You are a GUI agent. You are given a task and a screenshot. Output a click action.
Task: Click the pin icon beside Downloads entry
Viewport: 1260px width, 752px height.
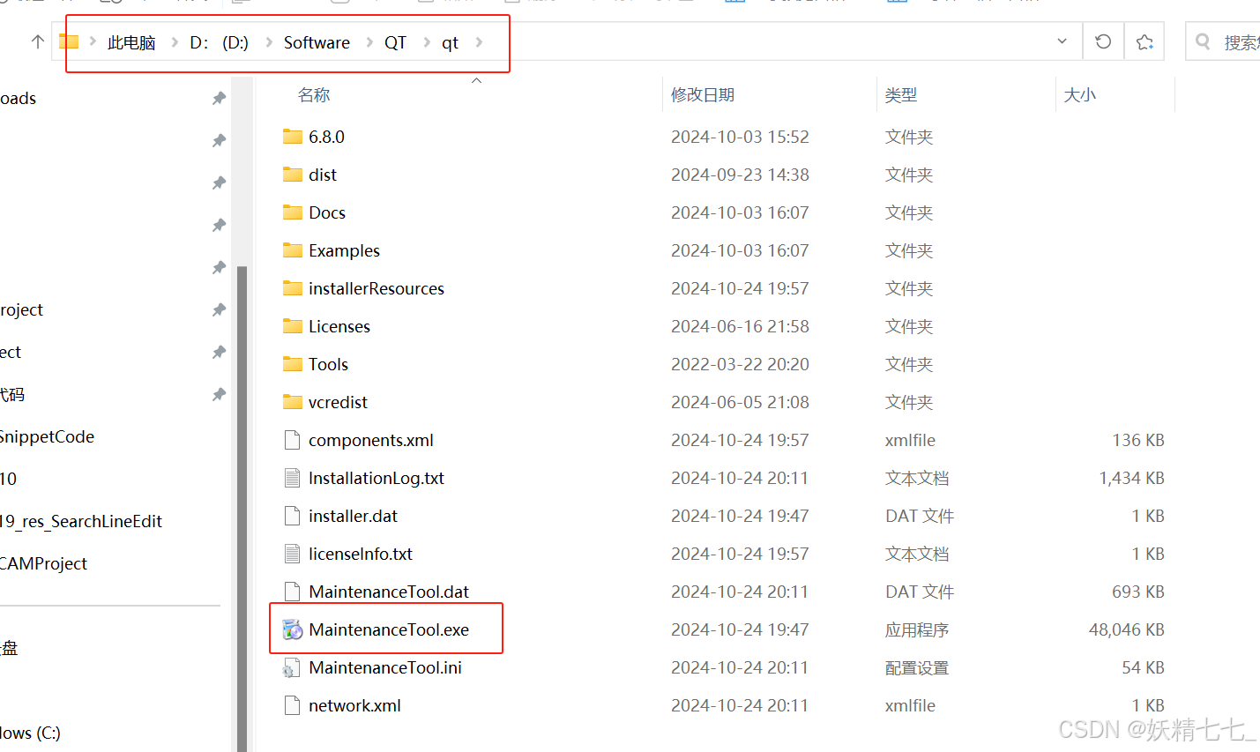[219, 98]
